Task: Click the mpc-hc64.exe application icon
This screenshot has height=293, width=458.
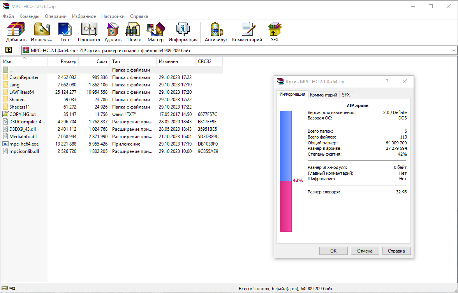Action: (5, 144)
